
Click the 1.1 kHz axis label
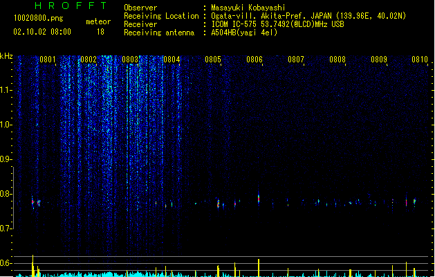tap(6, 90)
